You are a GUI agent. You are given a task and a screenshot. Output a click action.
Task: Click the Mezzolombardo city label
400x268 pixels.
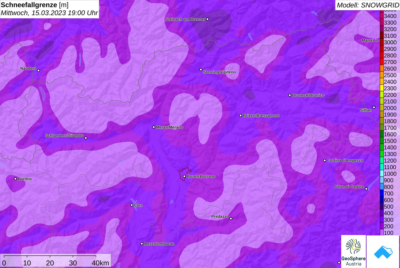point(159,244)
